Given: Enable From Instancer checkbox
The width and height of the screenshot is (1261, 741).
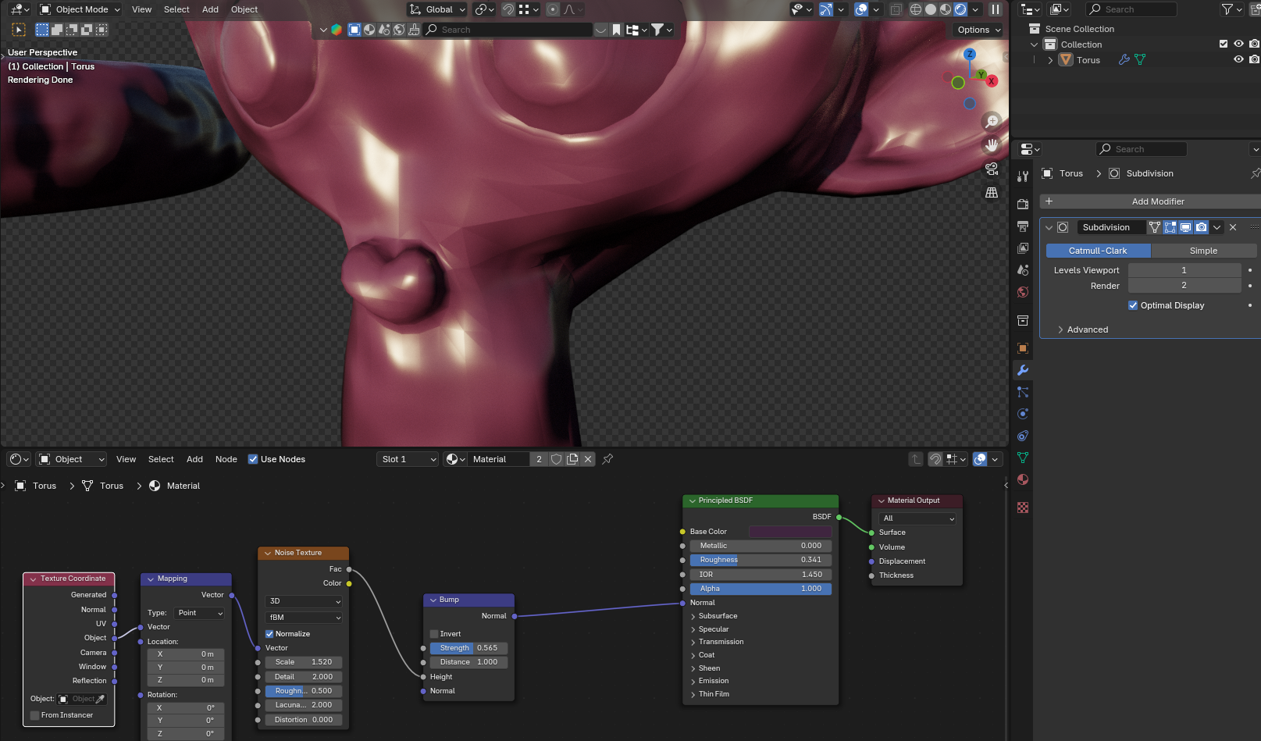Looking at the screenshot, I should point(34,715).
